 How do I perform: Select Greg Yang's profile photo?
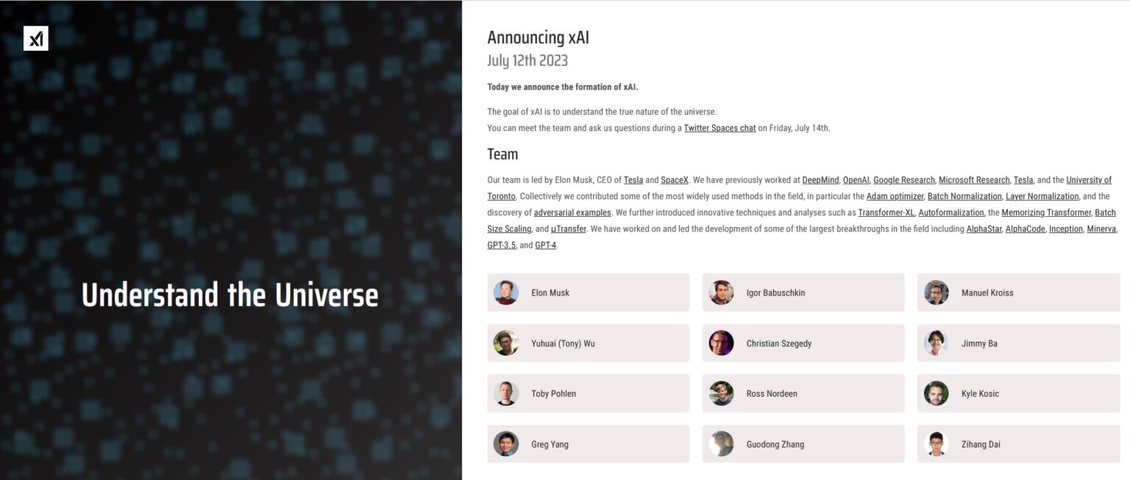coord(506,444)
